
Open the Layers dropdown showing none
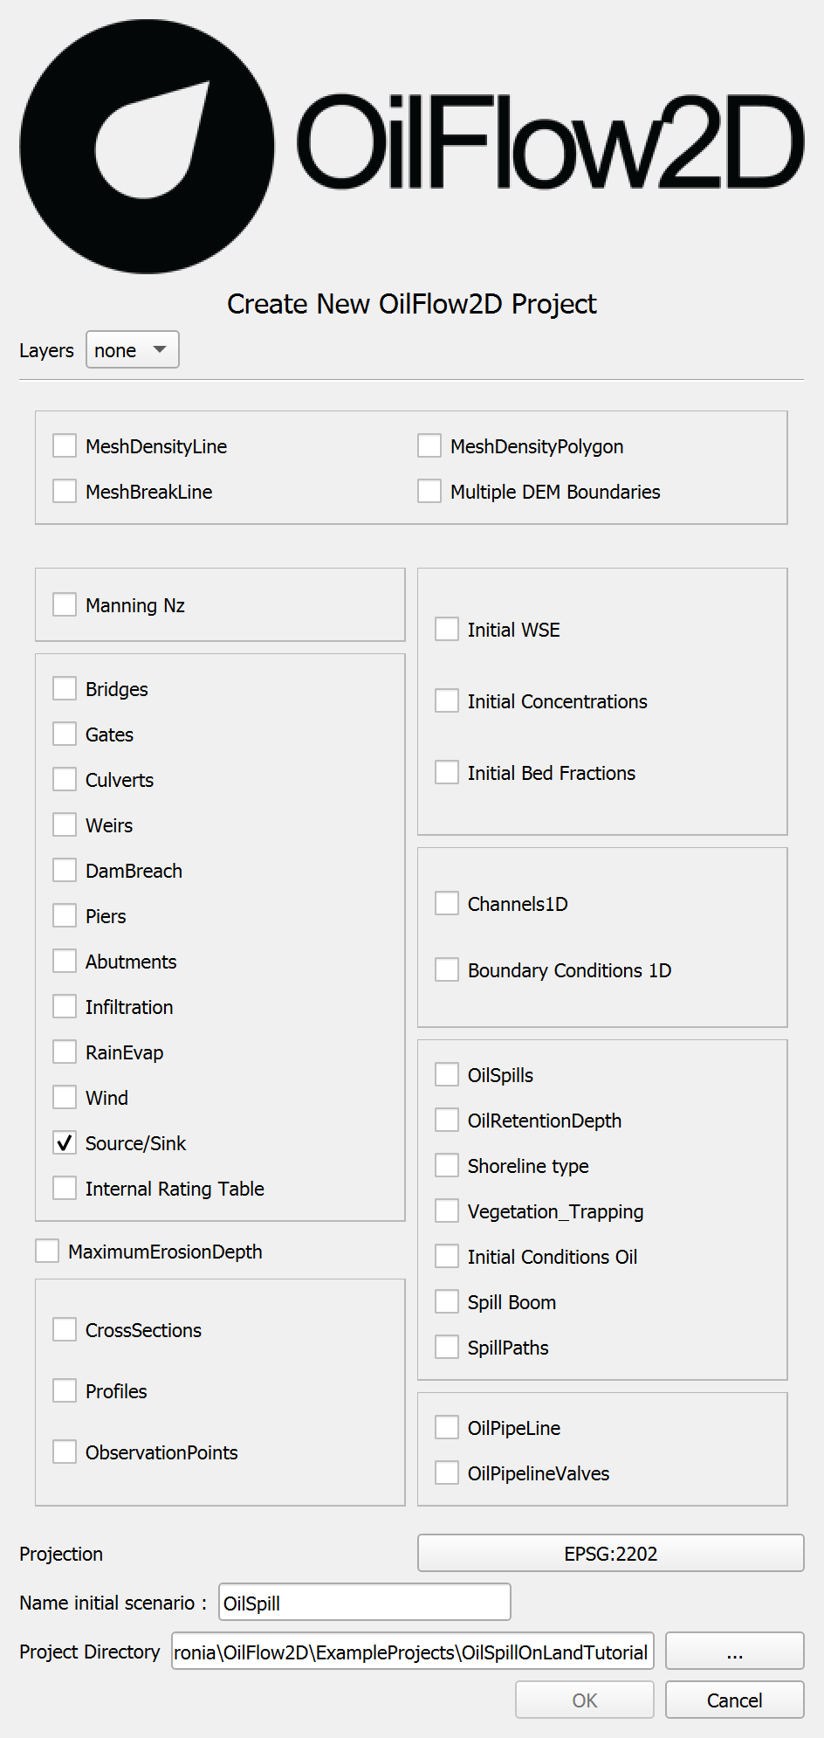pos(133,349)
